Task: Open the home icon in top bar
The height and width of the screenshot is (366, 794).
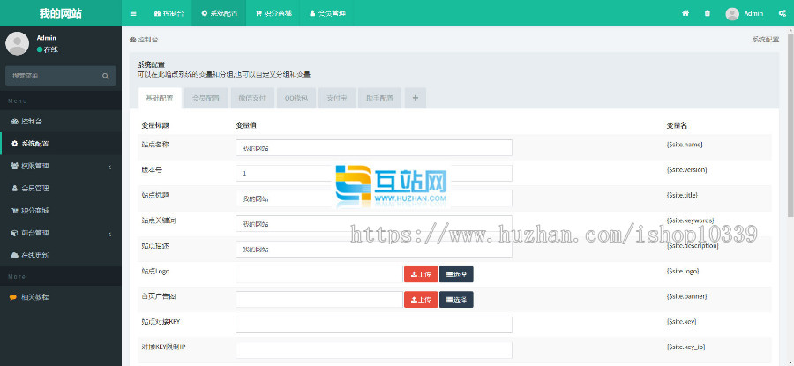Action: pos(685,13)
